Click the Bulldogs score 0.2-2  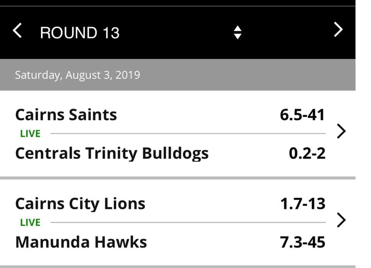point(307,153)
